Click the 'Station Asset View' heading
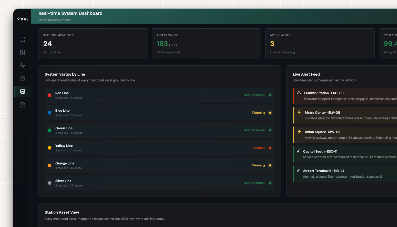 [62, 212]
